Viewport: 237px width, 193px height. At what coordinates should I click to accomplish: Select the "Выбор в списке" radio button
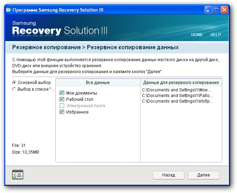click(x=14, y=89)
